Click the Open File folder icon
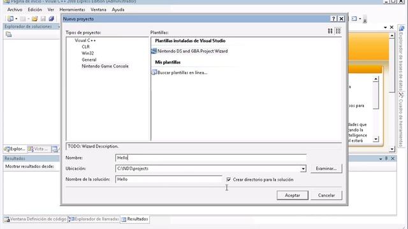 [34, 18]
